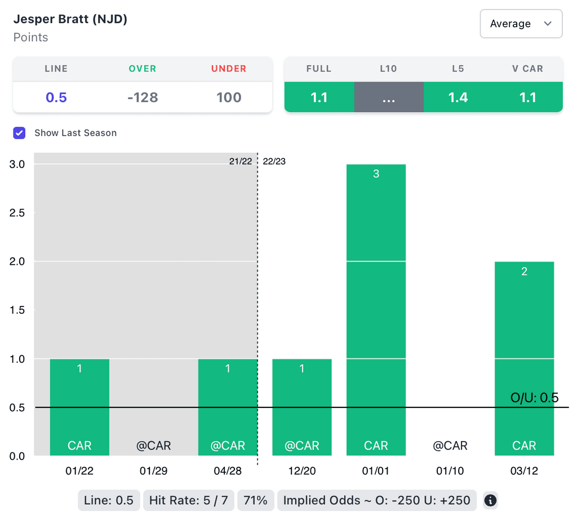
Task: Open the Average dropdown menu
Action: click(x=521, y=24)
